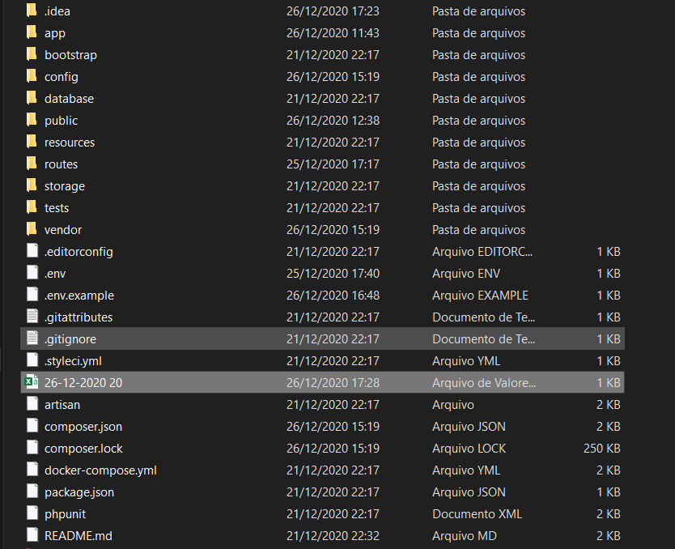Select the composer.lock file name
This screenshot has width=675, height=549.
coord(83,449)
